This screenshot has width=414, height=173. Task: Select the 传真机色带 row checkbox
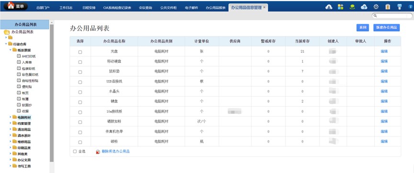coord(80,132)
